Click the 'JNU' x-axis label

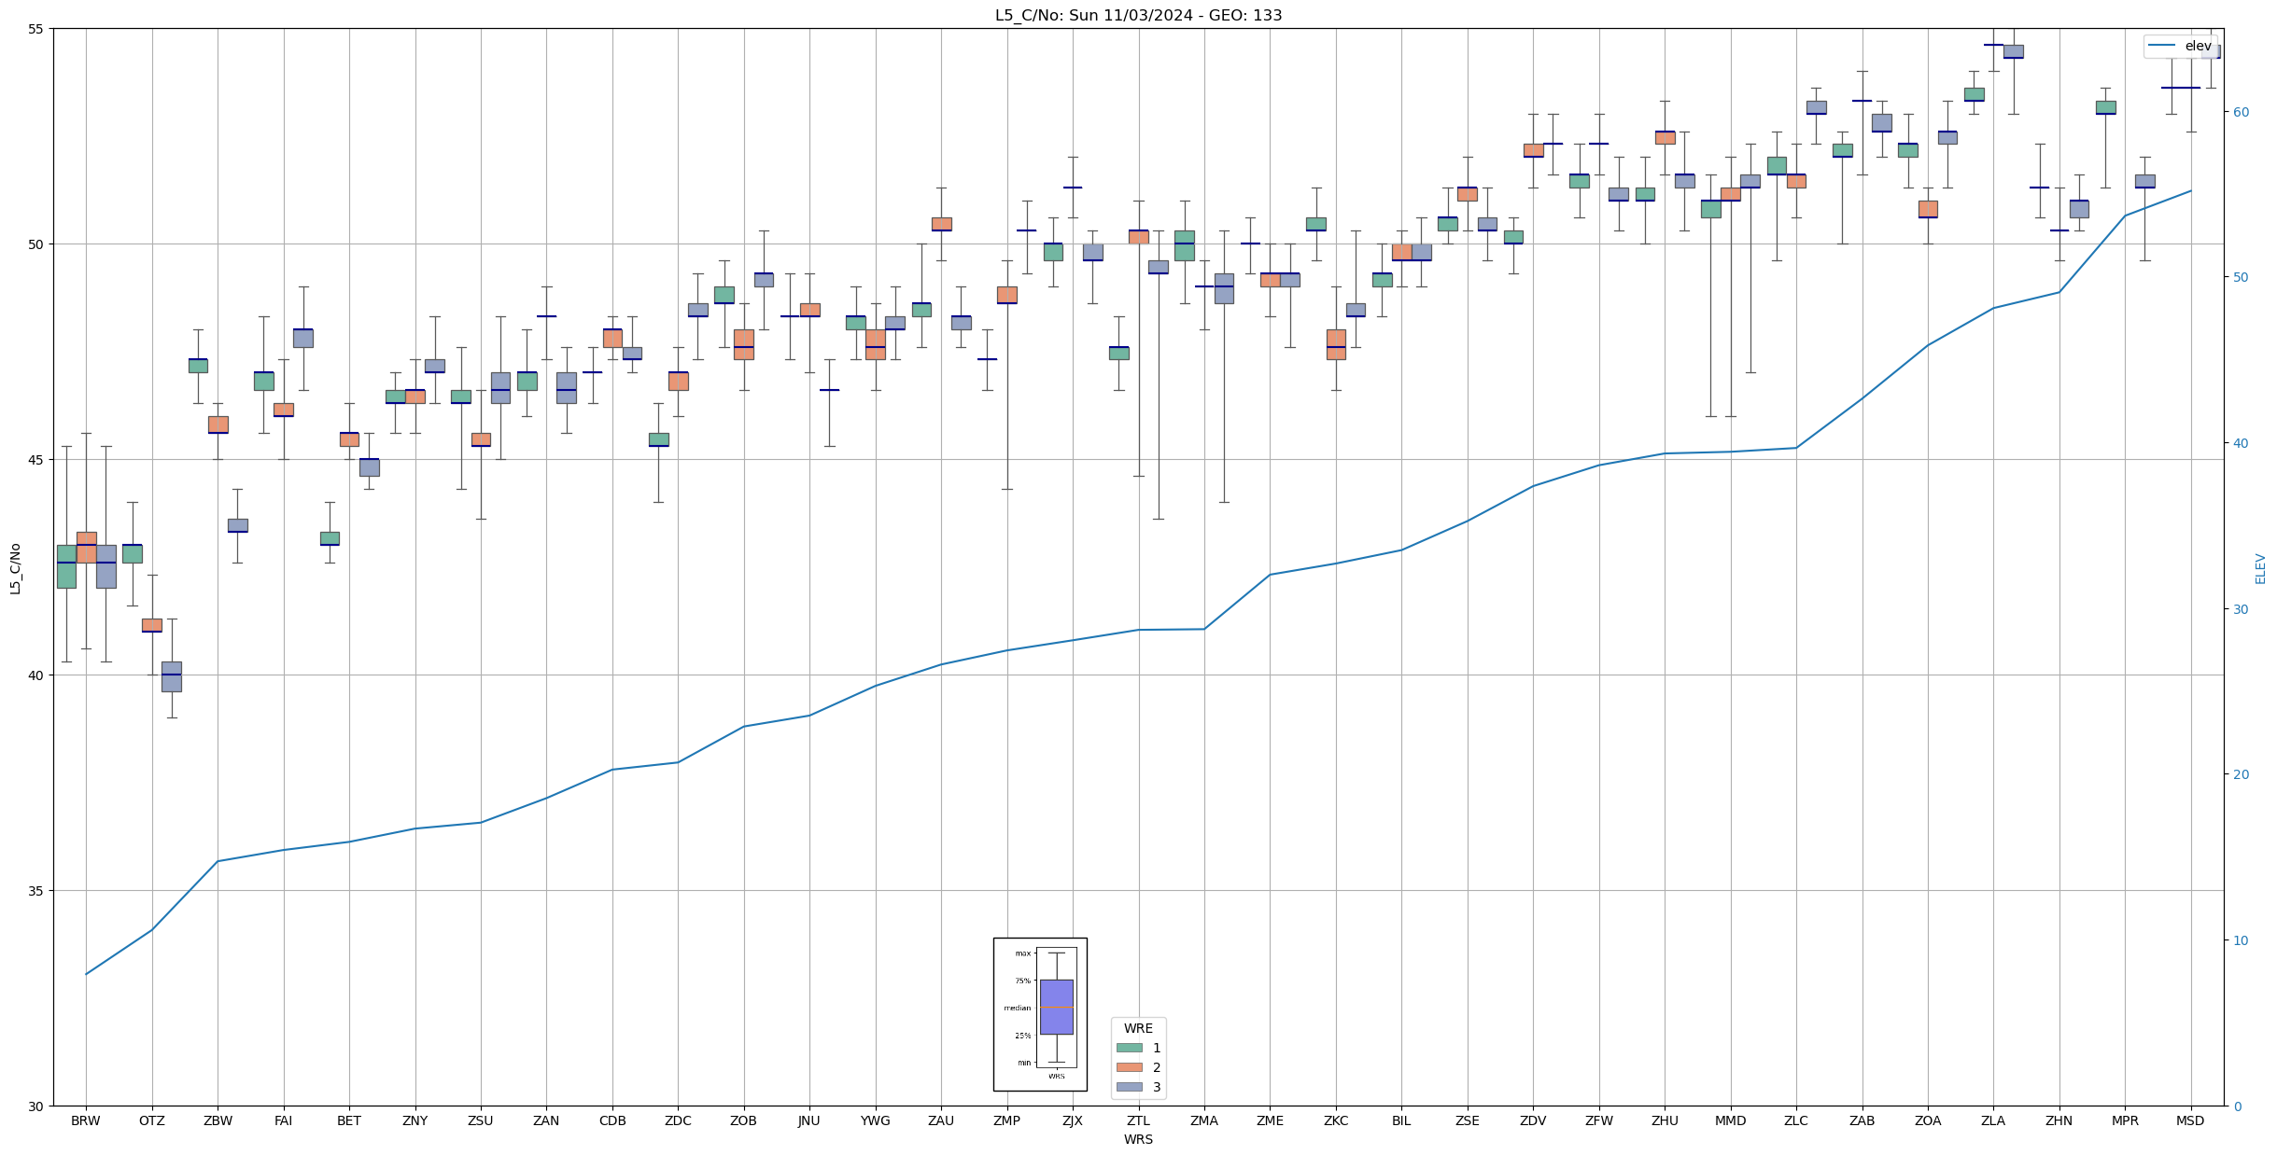[809, 1120]
